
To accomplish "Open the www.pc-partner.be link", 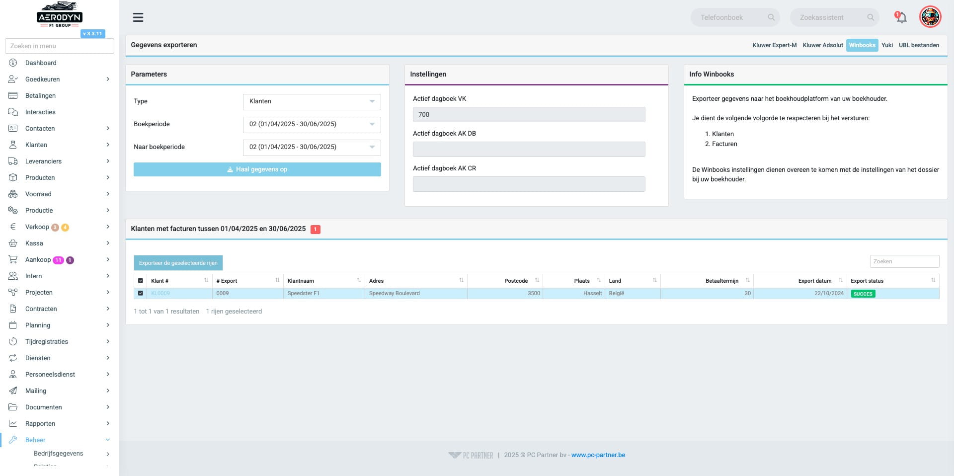I will 598,455.
